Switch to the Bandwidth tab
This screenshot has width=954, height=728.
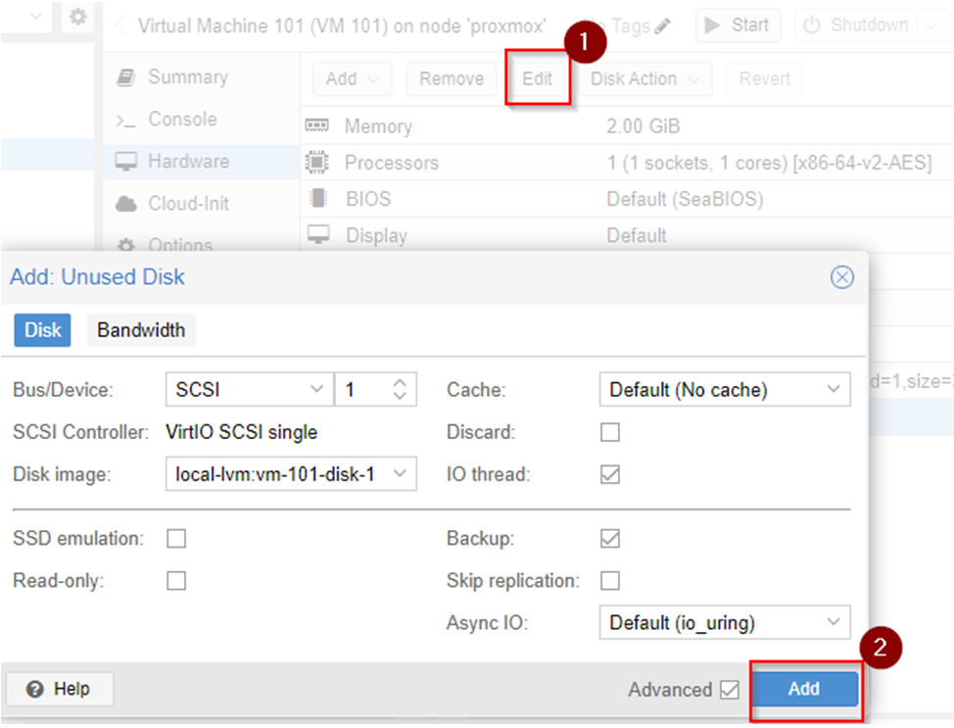pyautogui.click(x=141, y=330)
